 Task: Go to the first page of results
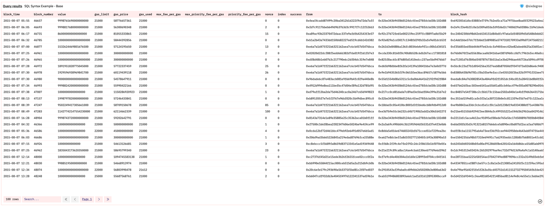66,199
